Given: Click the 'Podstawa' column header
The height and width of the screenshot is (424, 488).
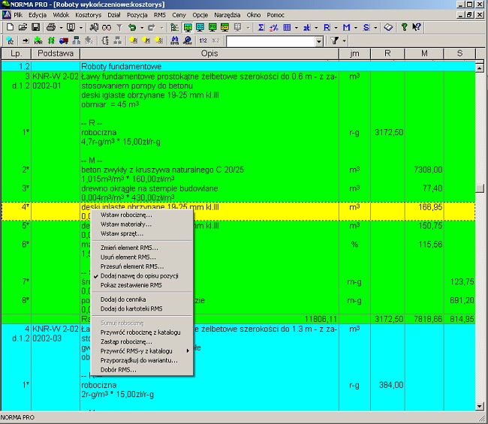Looking at the screenshot, I should point(56,54).
